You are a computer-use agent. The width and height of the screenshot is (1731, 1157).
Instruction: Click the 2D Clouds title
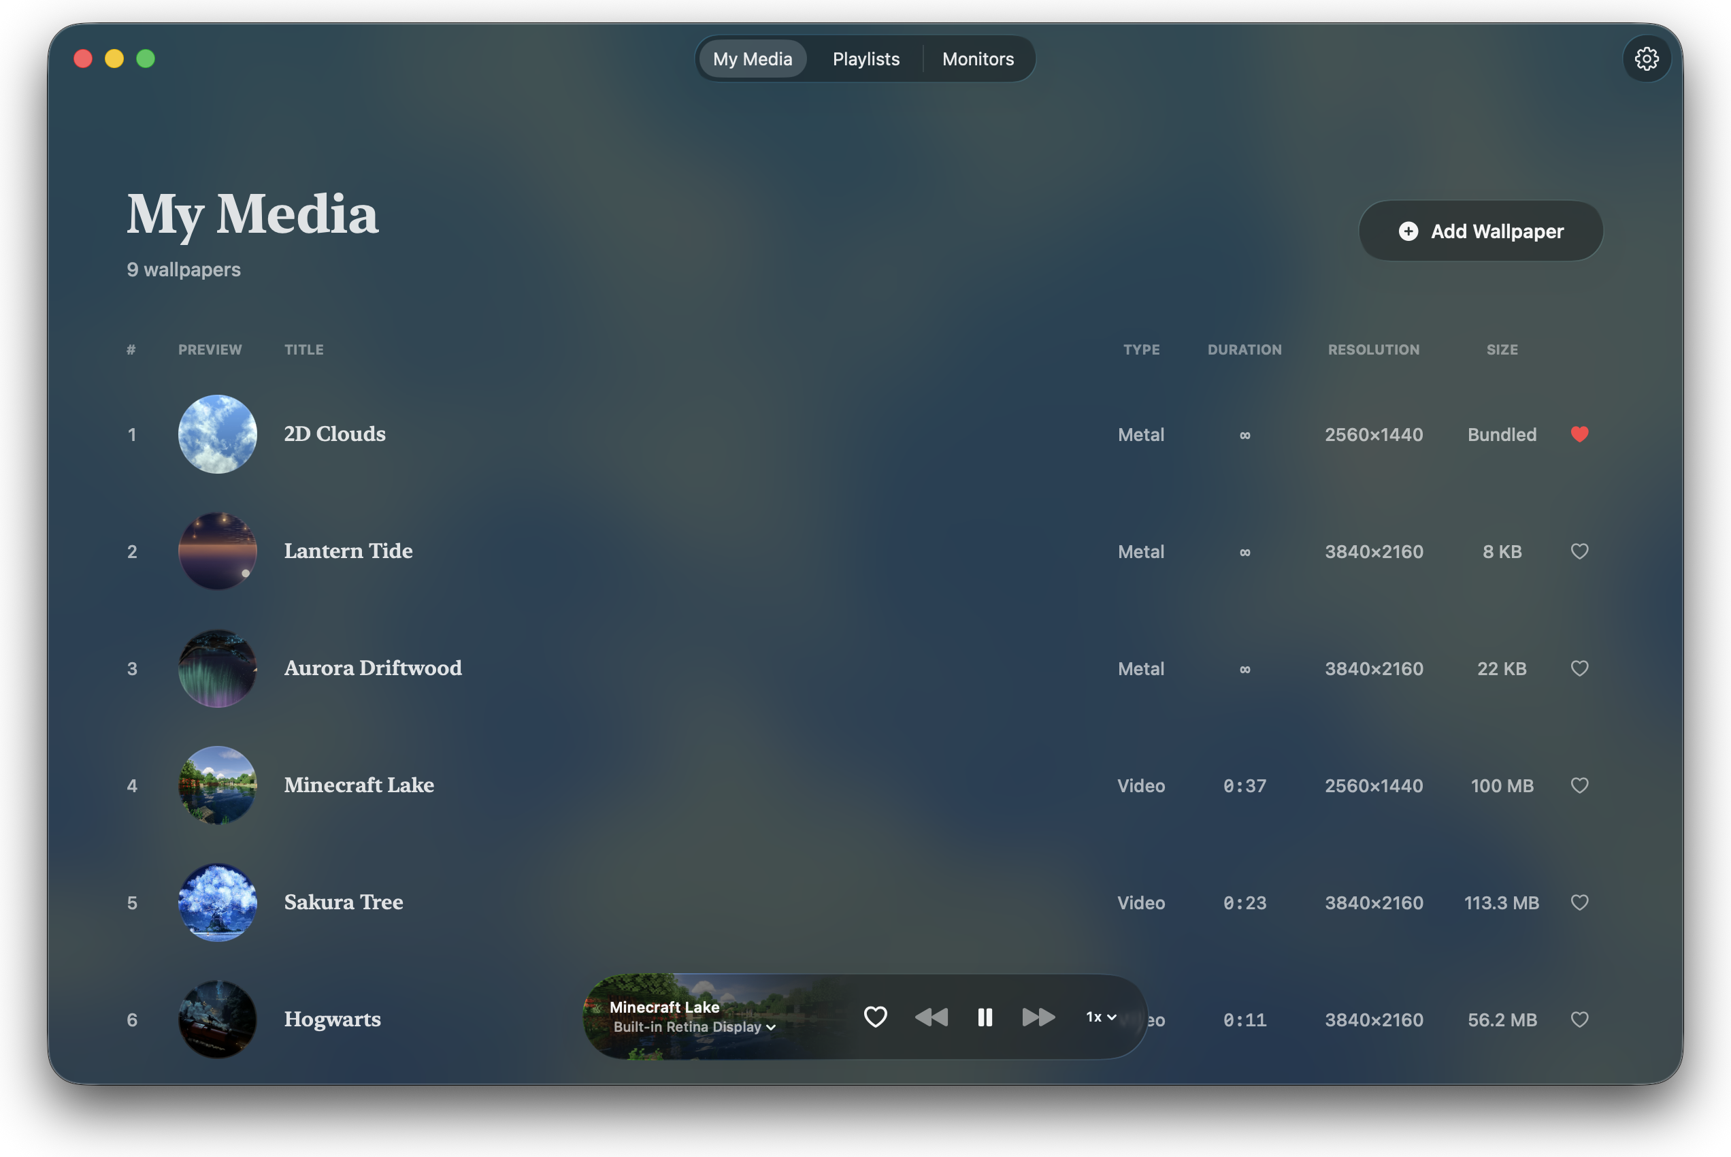(335, 434)
